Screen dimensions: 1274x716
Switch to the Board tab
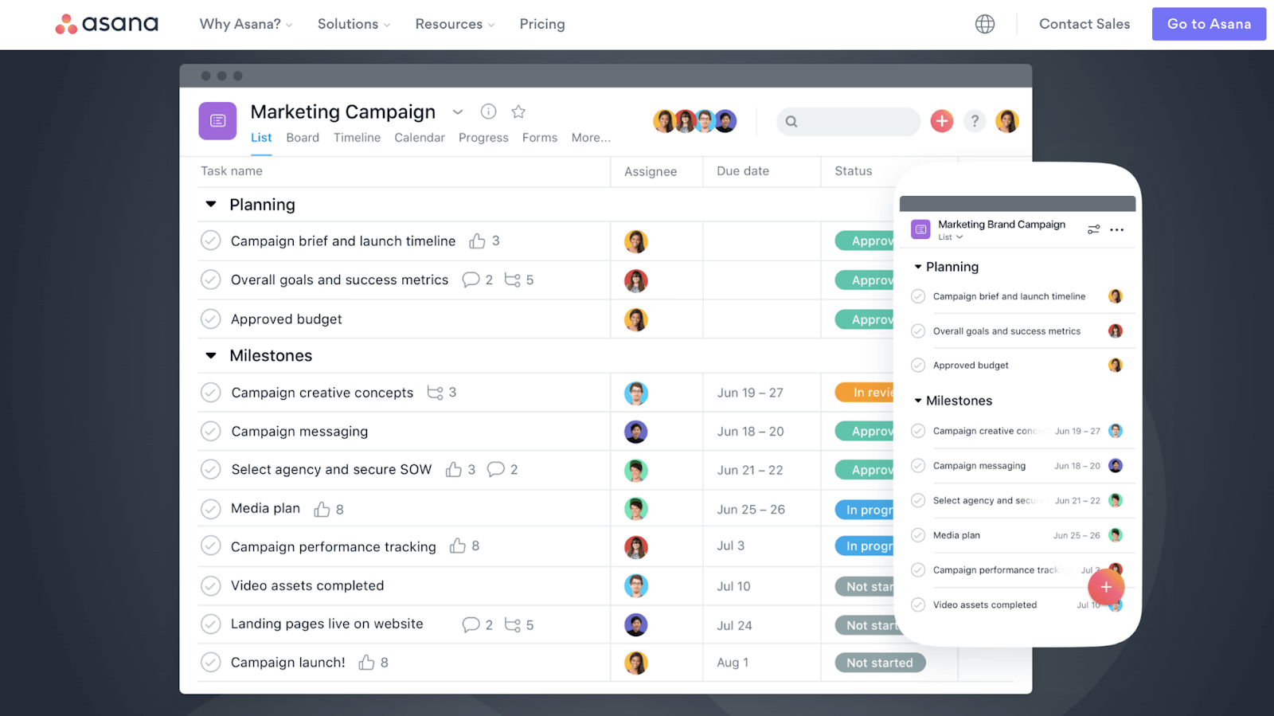[303, 138]
